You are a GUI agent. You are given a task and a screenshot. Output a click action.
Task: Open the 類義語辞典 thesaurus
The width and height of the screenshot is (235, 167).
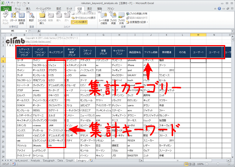pos(22,18)
